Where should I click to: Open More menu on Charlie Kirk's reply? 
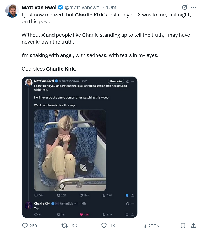pyautogui.click(x=133, y=204)
